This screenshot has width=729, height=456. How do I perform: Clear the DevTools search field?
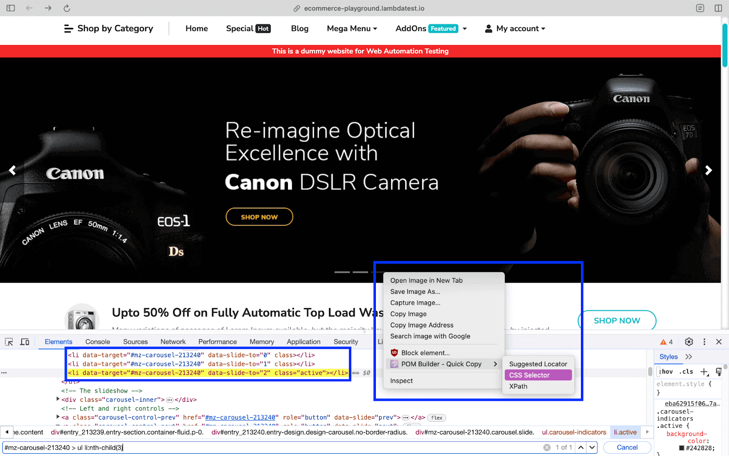click(547, 447)
